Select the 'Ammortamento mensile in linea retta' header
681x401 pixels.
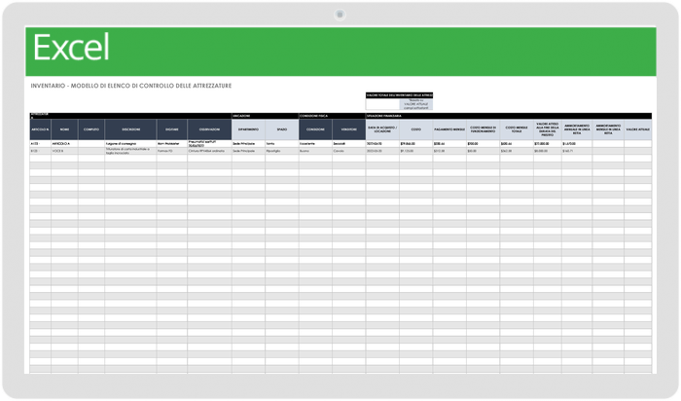(x=608, y=129)
